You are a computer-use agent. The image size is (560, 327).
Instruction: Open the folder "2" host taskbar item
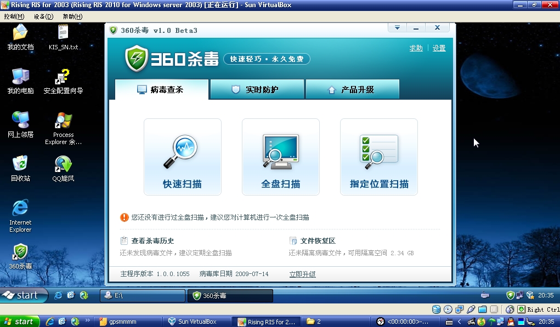(336, 322)
